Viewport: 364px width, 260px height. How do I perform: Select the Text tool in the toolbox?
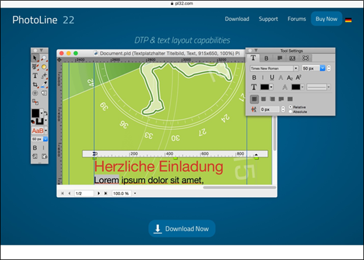click(35, 76)
